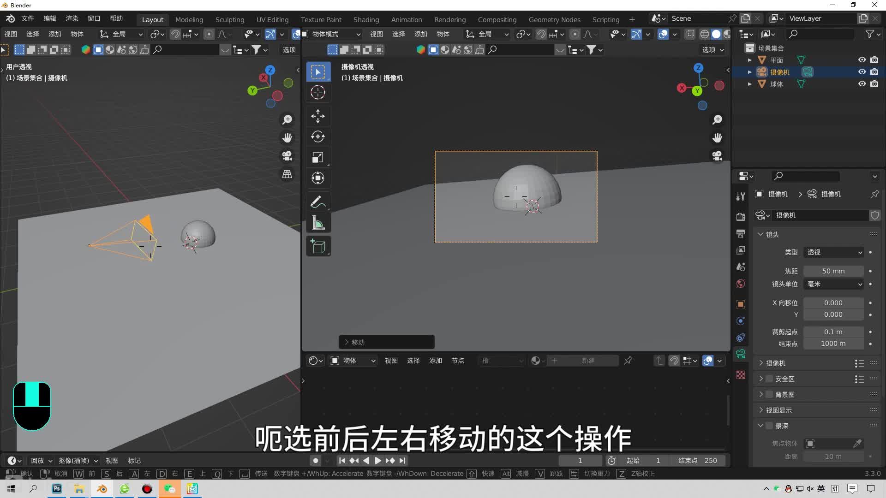Hide 平面 object in viewport
This screenshot has width=886, height=498.
pos(862,60)
